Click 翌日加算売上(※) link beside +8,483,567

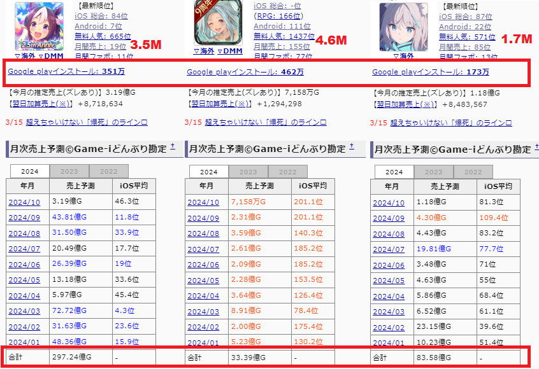pos(406,104)
